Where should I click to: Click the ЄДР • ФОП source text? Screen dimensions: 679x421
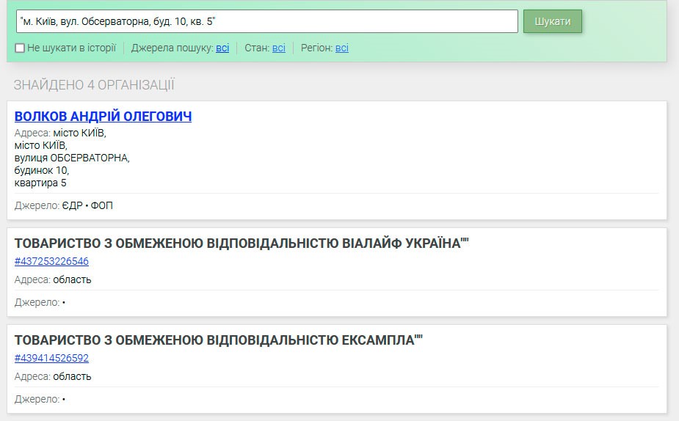click(87, 206)
